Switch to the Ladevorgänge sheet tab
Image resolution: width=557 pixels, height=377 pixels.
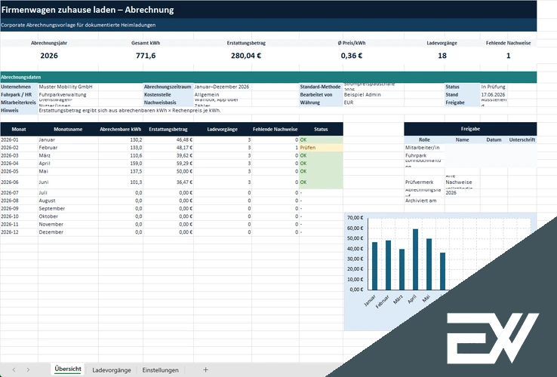point(112,370)
